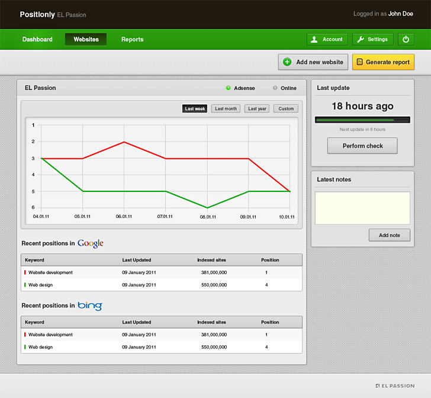Viewport: 431px width, 398px height.
Task: Click the green line low point at 08.01.11
Action: tap(208, 208)
